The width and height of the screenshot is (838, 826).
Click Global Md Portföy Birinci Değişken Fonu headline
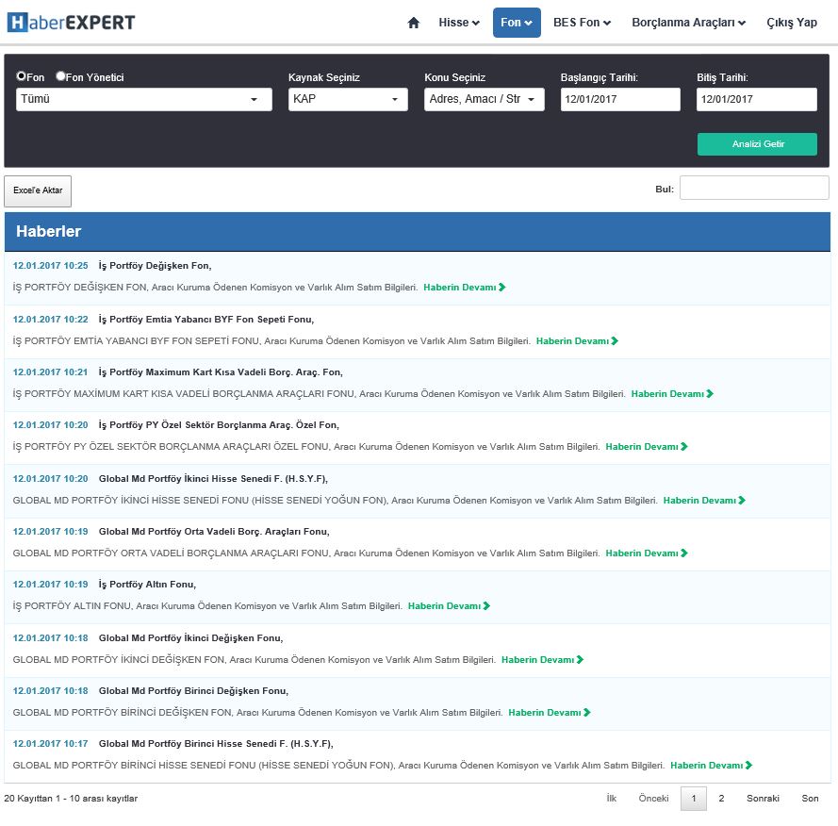point(193,691)
